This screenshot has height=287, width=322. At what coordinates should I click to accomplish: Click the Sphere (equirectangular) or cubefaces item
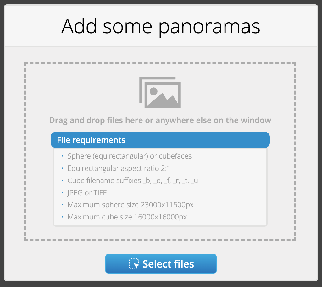point(129,156)
